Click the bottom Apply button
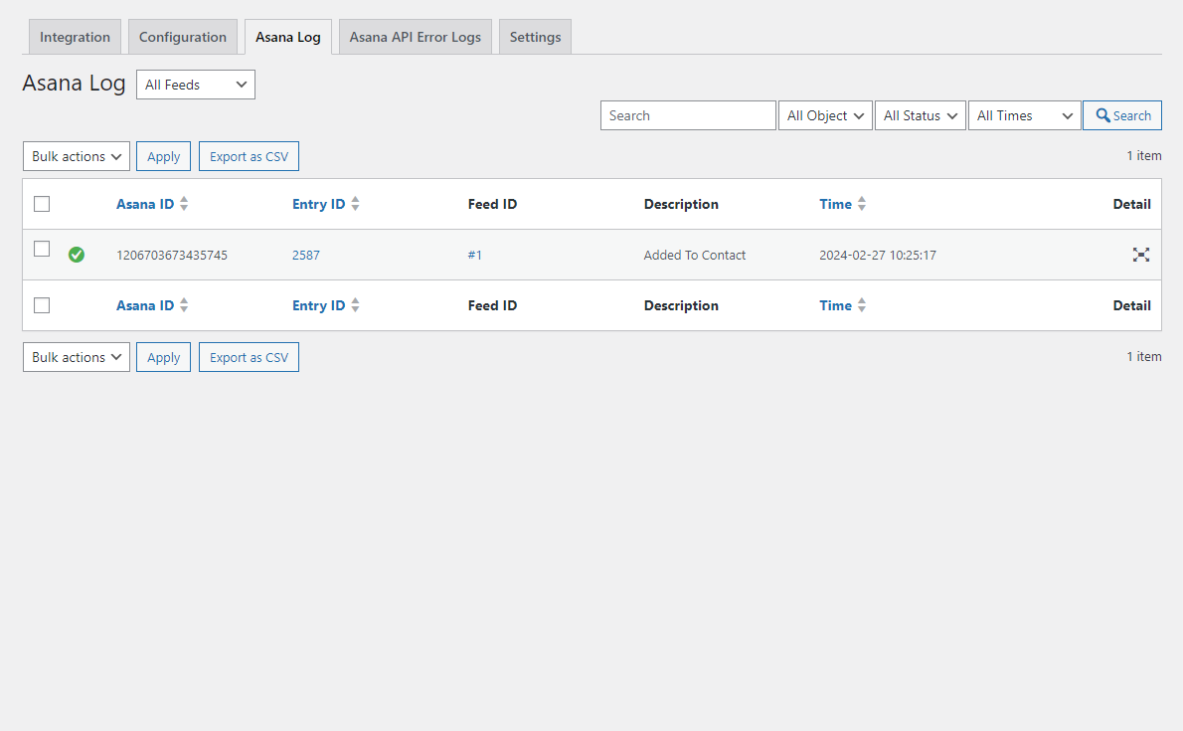1183x731 pixels. 163,357
